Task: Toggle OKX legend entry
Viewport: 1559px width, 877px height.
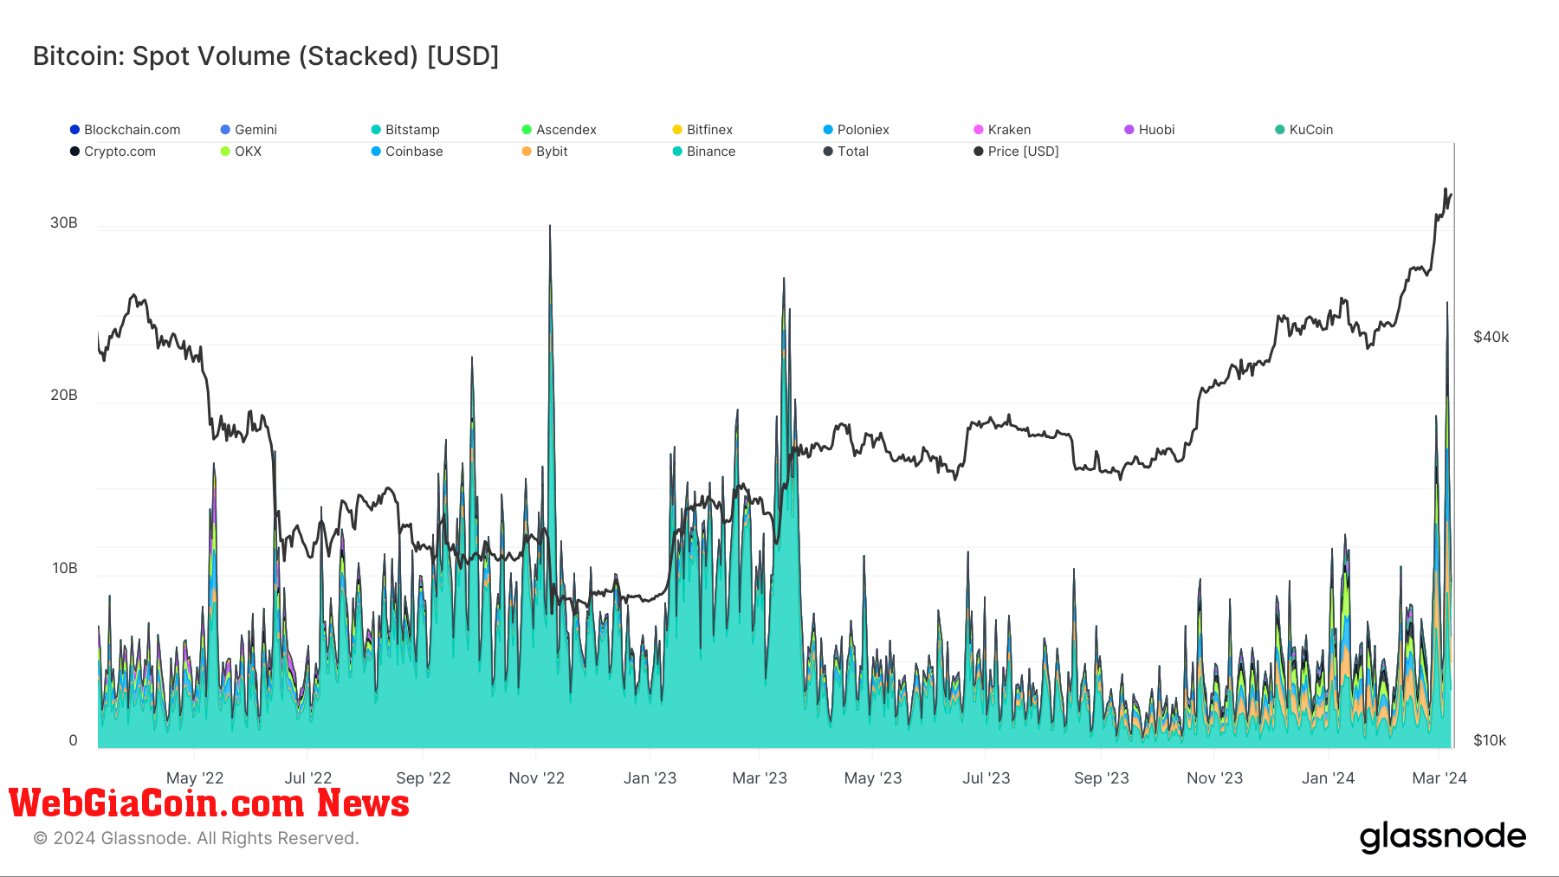Action: (241, 152)
